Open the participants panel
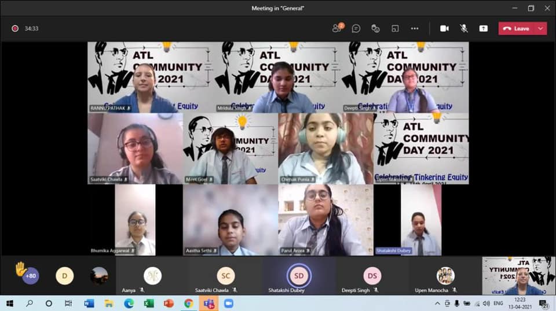 click(x=337, y=28)
